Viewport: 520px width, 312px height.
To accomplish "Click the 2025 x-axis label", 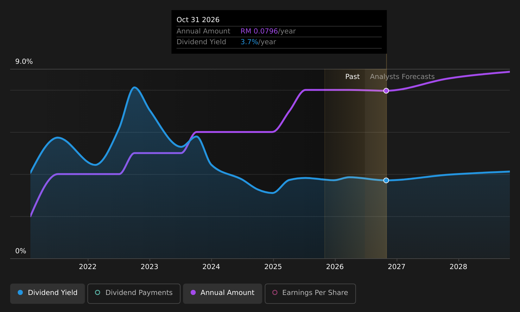I will point(273,267).
